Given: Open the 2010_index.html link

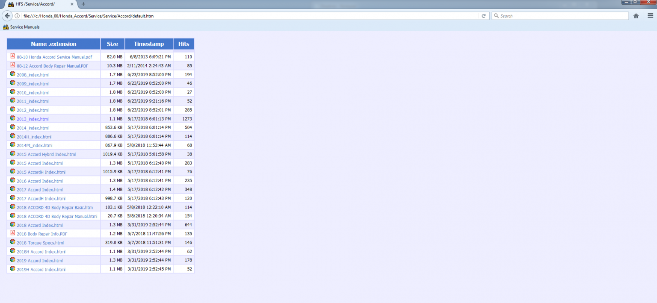Looking at the screenshot, I should pyautogui.click(x=33, y=93).
